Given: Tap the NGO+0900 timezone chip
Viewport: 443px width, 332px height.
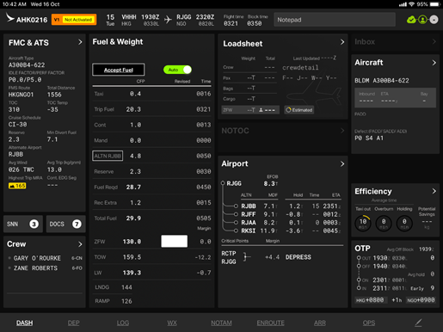Looking at the screenshot, I should [x=421, y=300].
